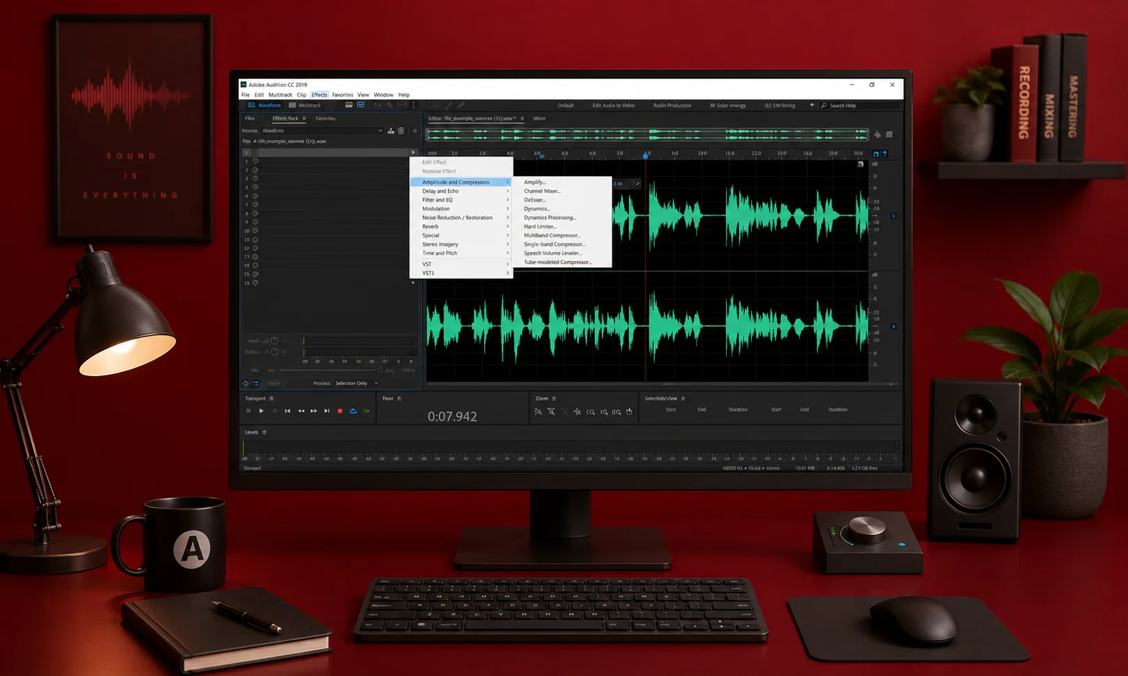The image size is (1128, 676).
Task: Toggle Skip Selection in Transport
Action: coord(366,411)
